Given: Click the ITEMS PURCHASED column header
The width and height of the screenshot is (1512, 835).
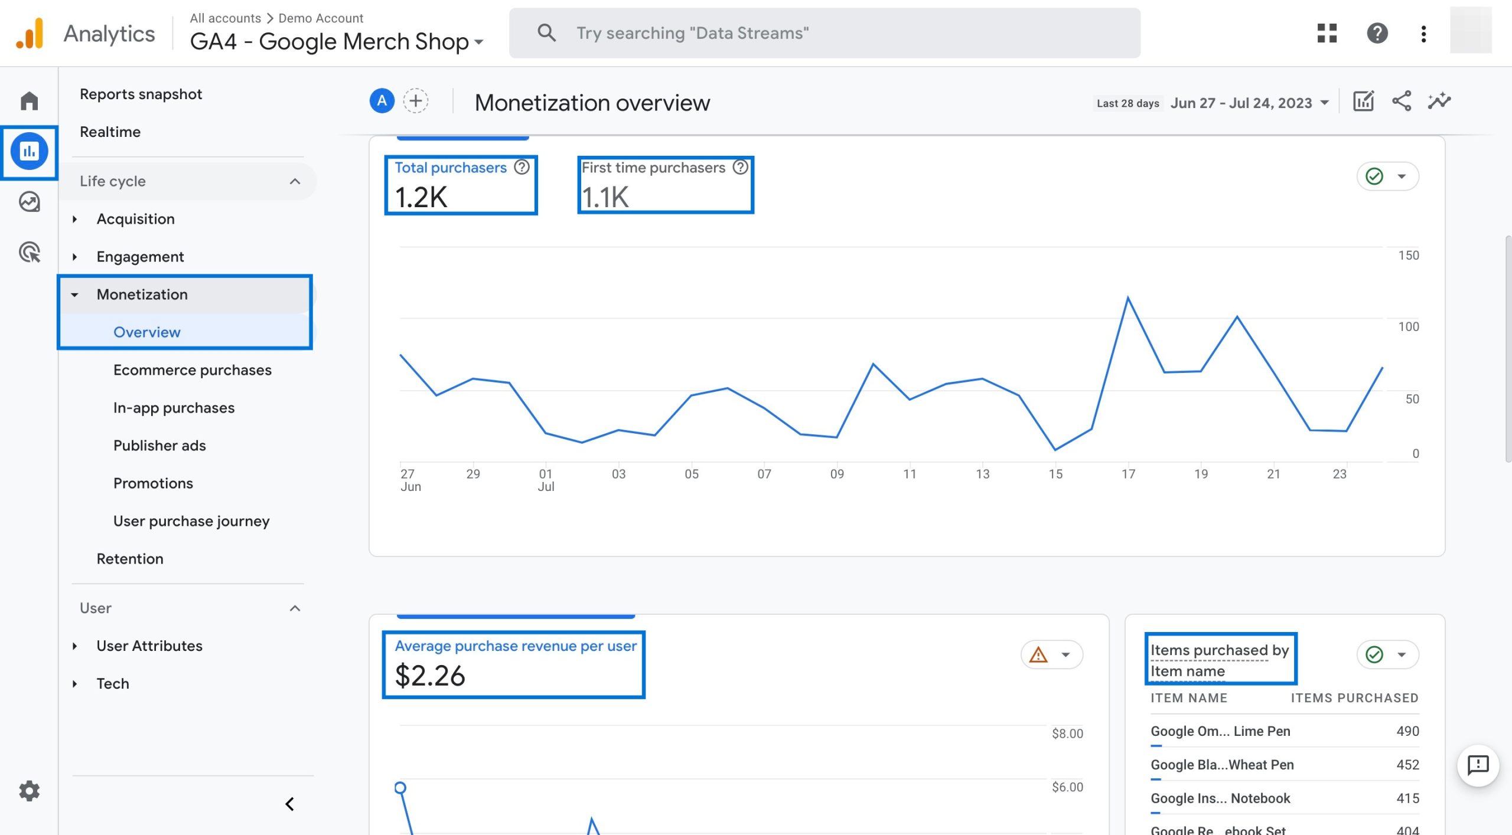Looking at the screenshot, I should pos(1354,698).
